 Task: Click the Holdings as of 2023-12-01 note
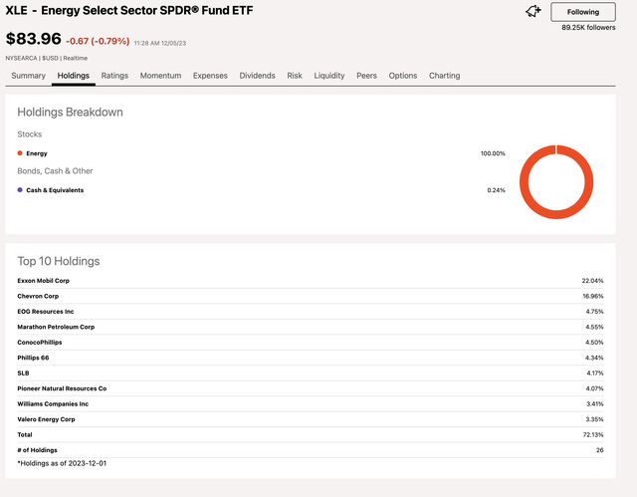click(x=62, y=463)
